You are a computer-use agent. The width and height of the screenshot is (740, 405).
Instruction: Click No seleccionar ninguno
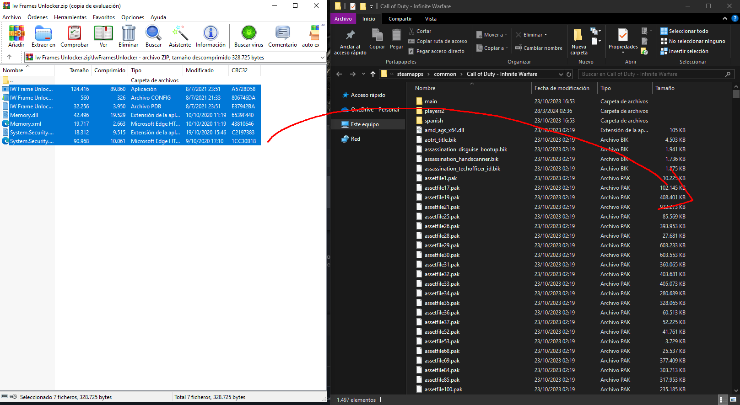click(693, 41)
